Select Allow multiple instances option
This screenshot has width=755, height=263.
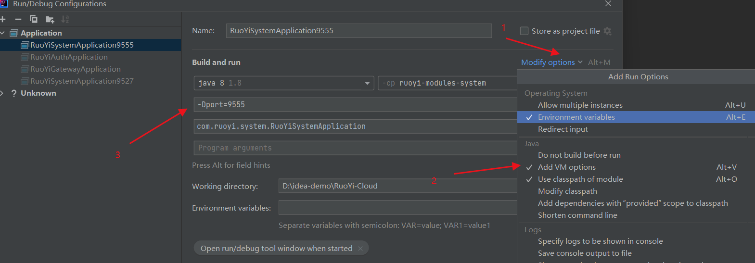(x=580, y=105)
